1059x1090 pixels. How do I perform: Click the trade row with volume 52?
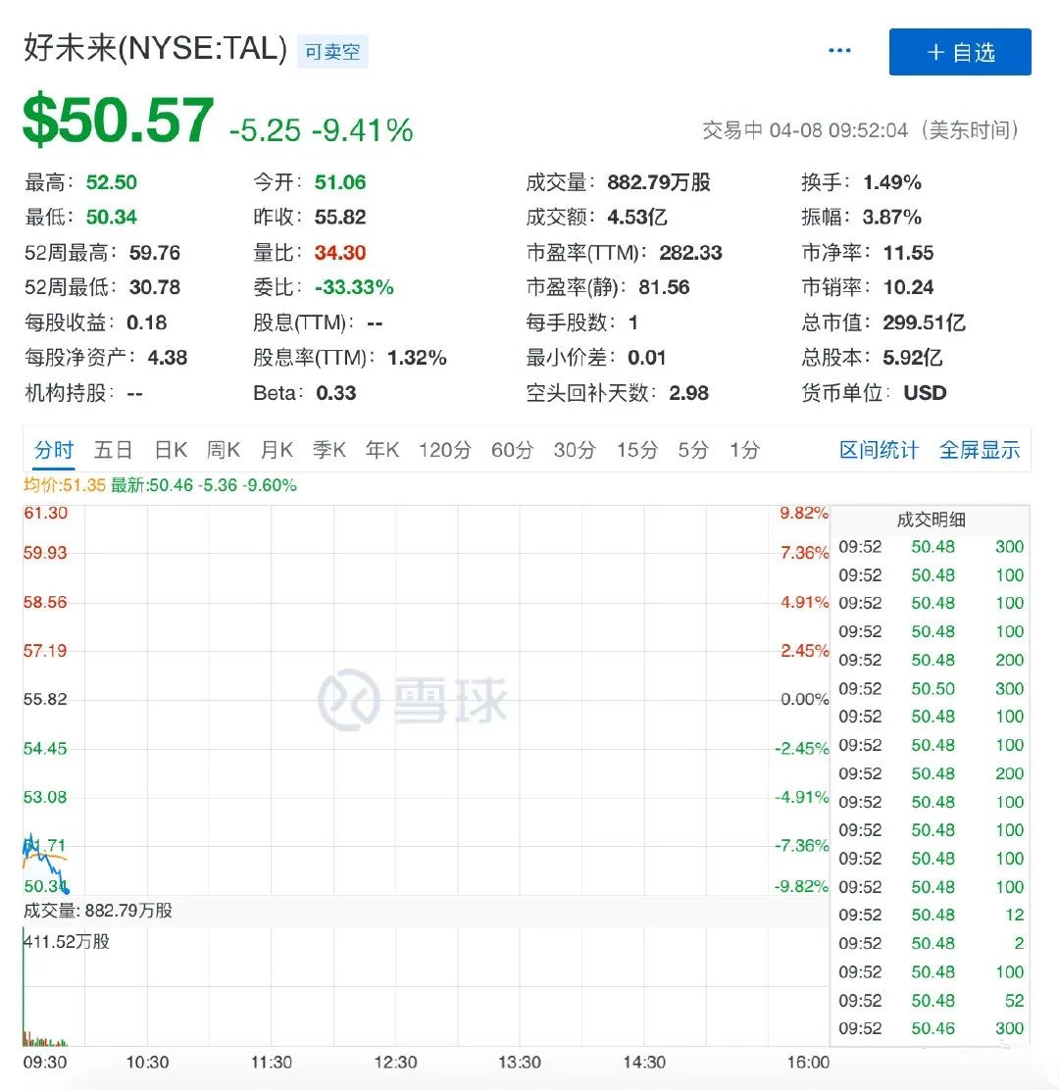[x=931, y=1001]
